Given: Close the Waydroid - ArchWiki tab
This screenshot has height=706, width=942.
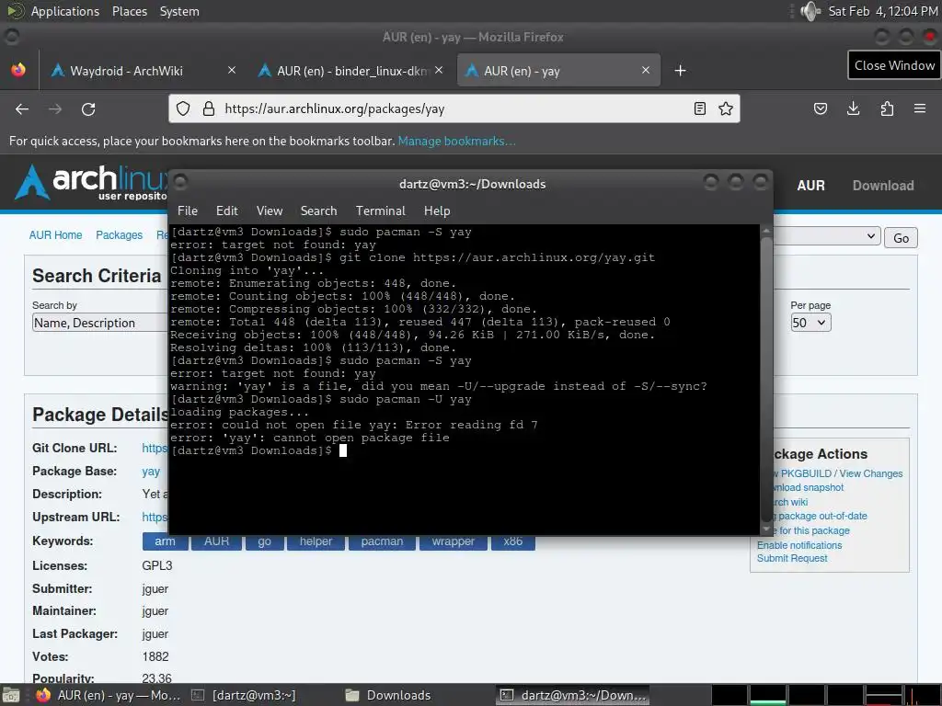Looking at the screenshot, I should pyautogui.click(x=232, y=70).
